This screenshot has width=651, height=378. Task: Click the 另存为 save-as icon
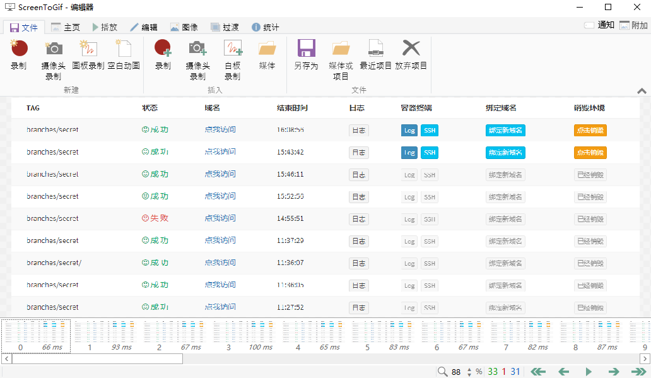(x=307, y=49)
